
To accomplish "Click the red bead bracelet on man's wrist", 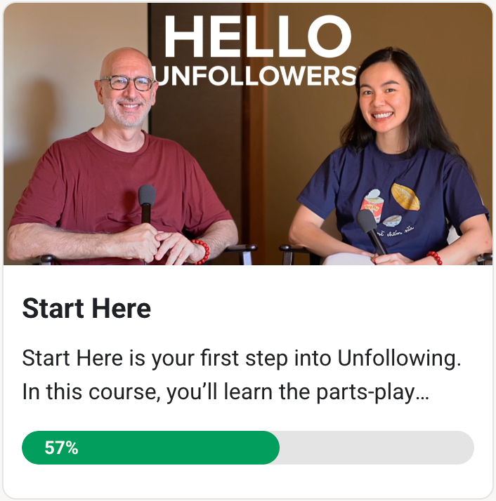I will [x=202, y=251].
